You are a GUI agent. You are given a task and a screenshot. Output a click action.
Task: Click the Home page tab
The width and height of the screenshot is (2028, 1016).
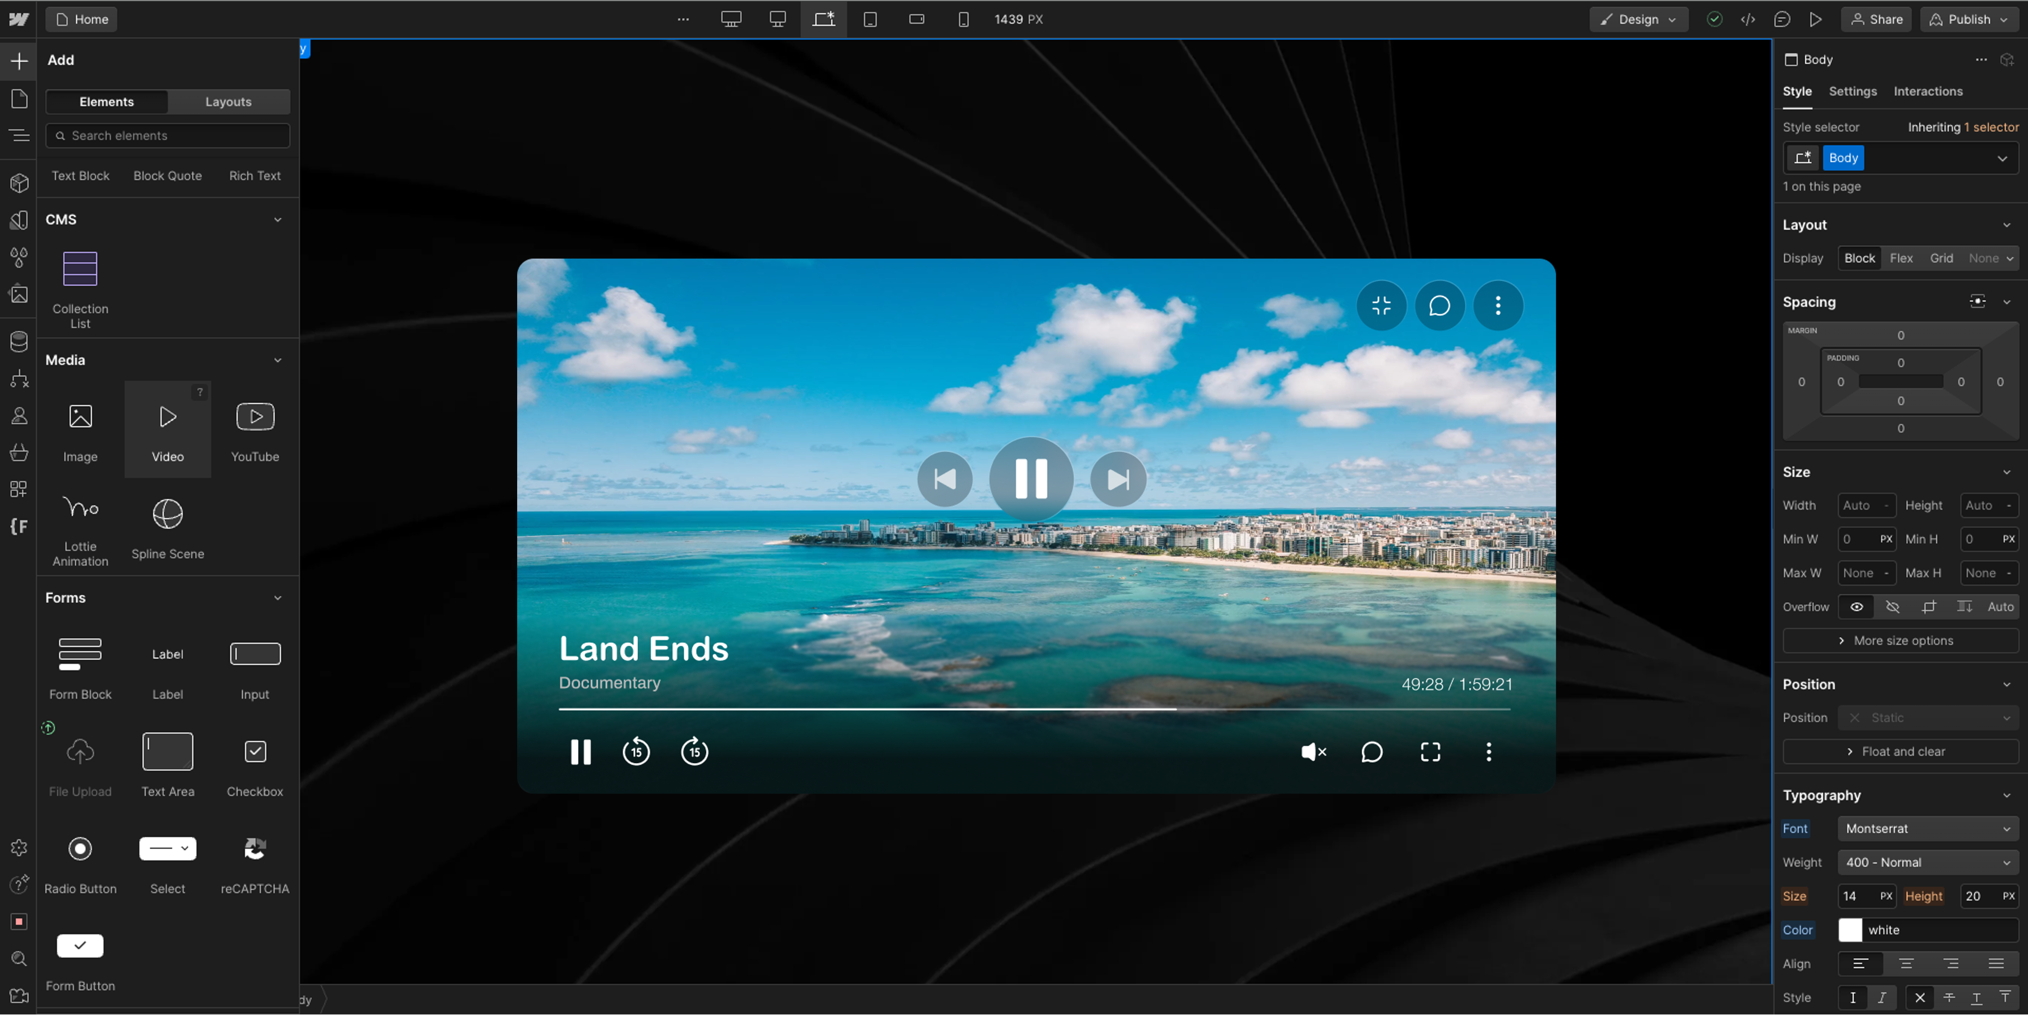82,19
